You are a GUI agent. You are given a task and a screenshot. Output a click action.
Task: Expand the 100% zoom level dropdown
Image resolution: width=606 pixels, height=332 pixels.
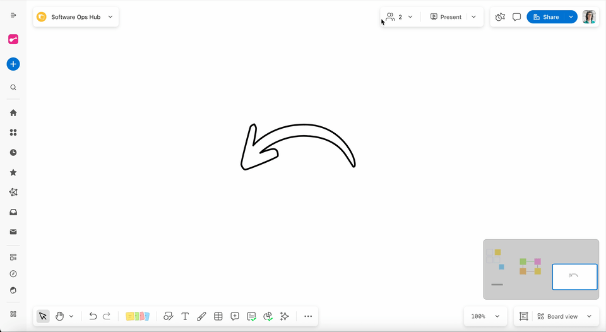485,316
